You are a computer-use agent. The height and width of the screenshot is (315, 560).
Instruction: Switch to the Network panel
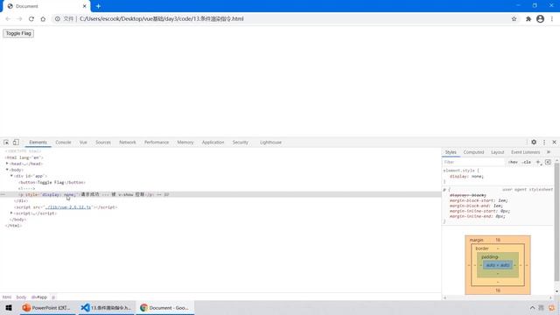point(128,142)
